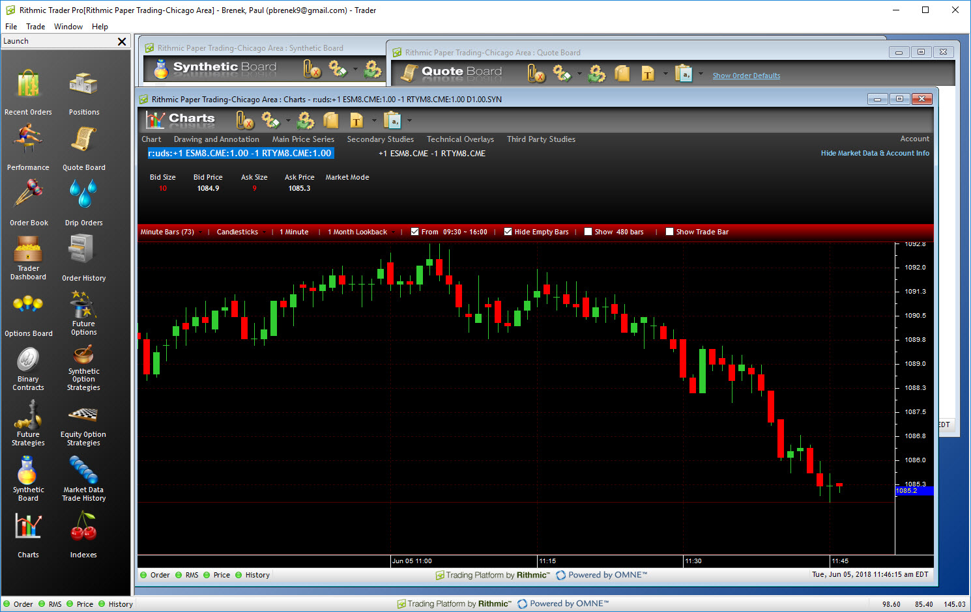Image resolution: width=971 pixels, height=612 pixels.
Task: Click the paperclip icon in Charts toolbar
Action: [x=245, y=120]
